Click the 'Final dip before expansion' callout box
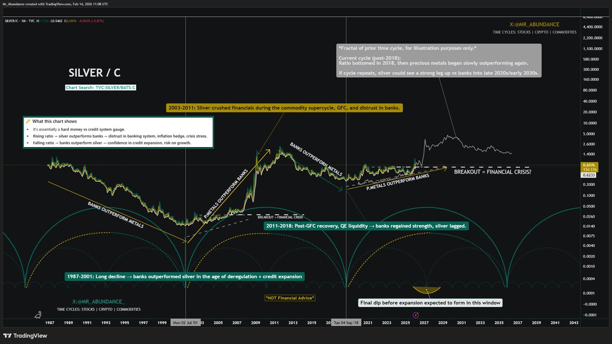Viewport: 612px width, 344px height. coord(431,302)
